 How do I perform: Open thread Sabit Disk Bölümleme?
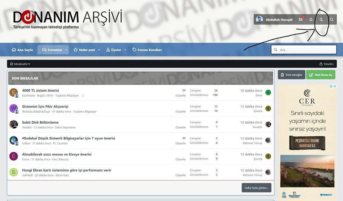[40, 122]
